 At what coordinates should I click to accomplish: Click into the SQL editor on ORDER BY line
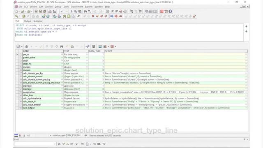(x=29, y=35)
